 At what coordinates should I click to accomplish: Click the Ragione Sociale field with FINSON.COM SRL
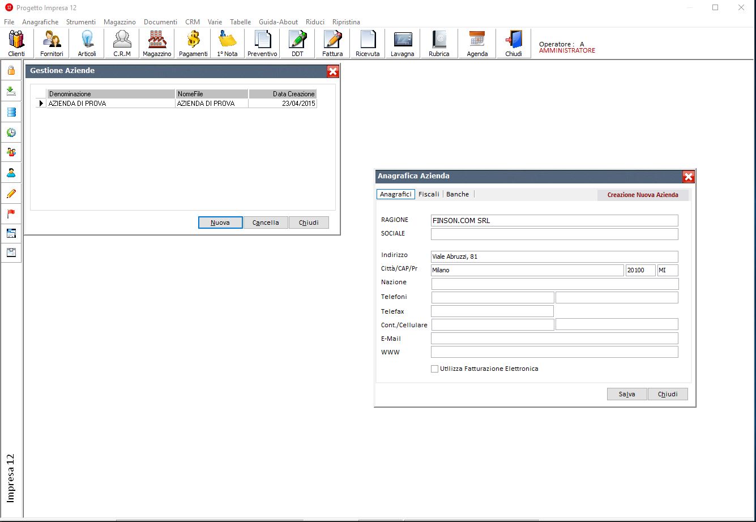[554, 220]
